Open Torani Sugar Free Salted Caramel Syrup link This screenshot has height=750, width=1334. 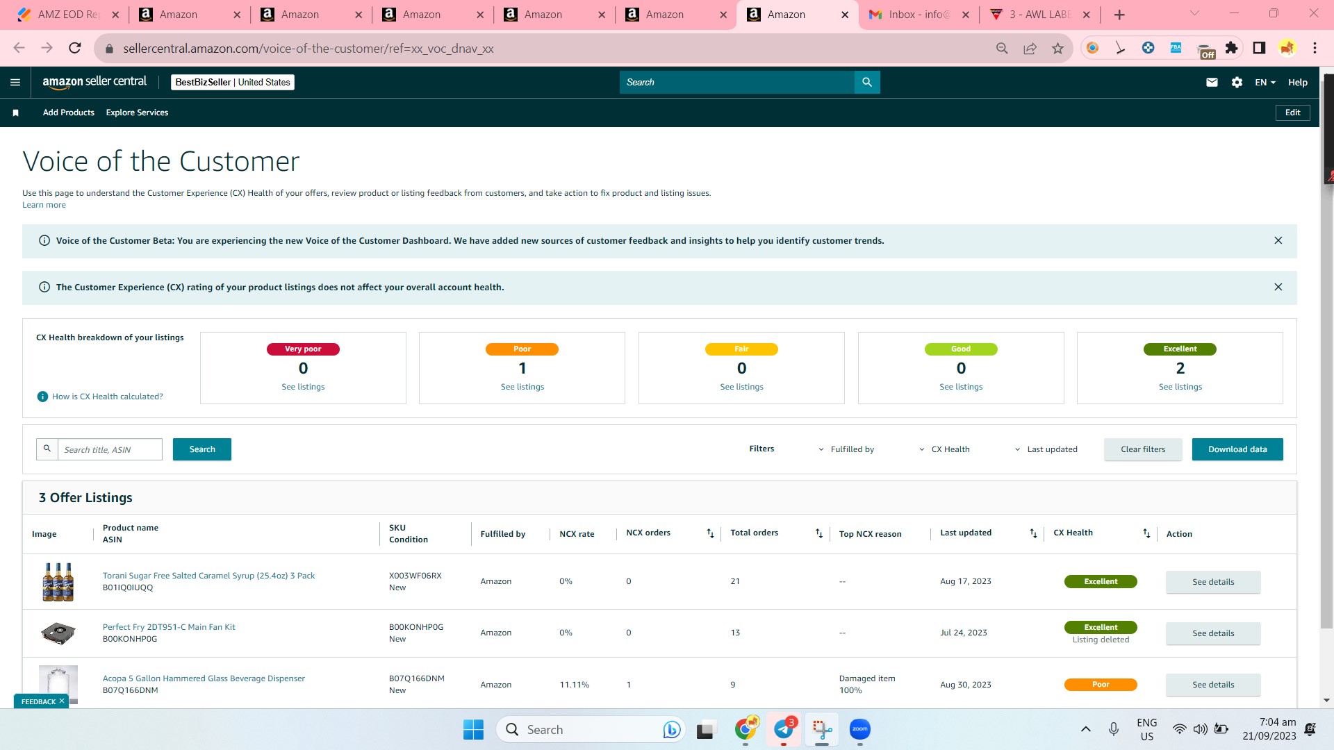[x=208, y=576]
